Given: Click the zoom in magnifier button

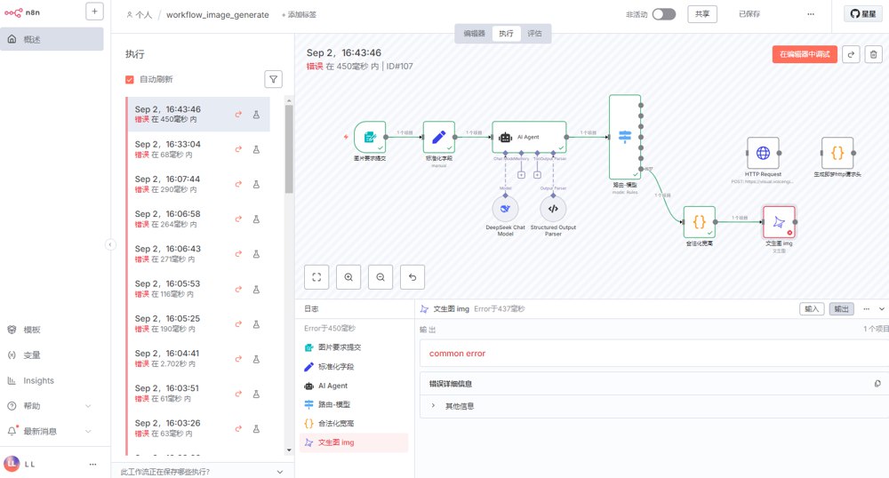Looking at the screenshot, I should click(348, 277).
